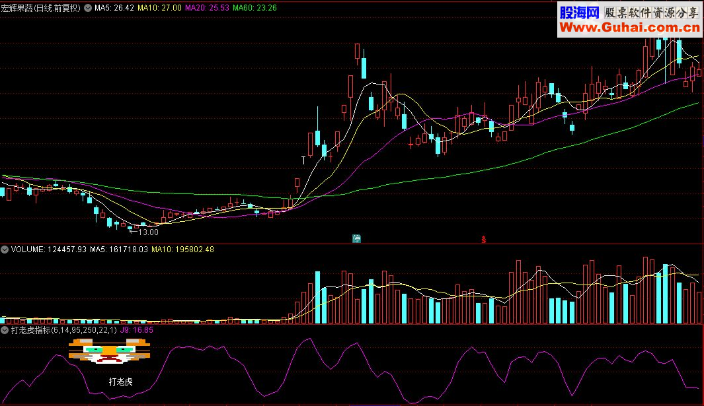Screen dimensions: 704x406
Task: Click the VOLUME: 124457.93 value
Action: [x=48, y=250]
